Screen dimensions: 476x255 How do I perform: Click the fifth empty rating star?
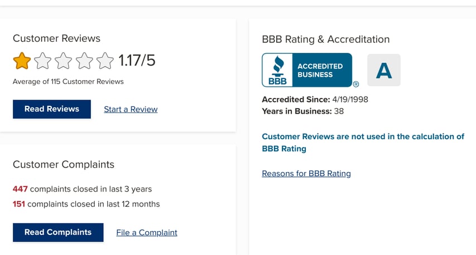tap(104, 61)
